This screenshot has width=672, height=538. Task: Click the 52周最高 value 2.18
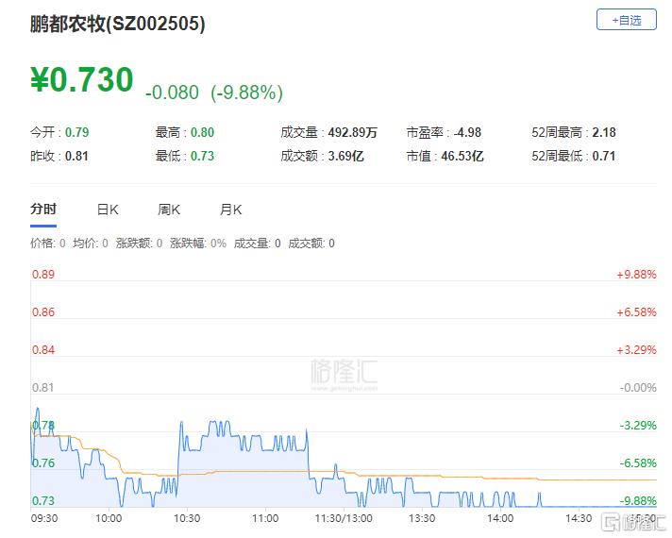coord(604,132)
